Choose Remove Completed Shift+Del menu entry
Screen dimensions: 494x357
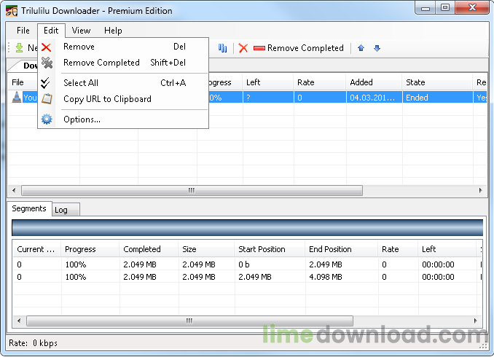click(123, 63)
